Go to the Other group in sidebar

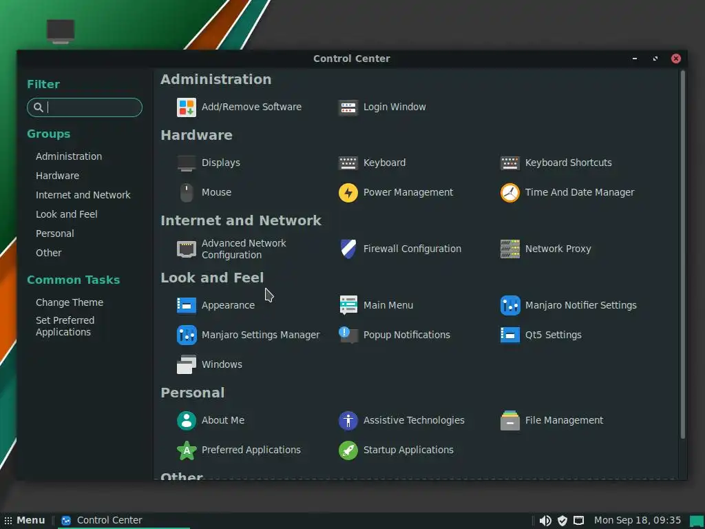point(49,253)
